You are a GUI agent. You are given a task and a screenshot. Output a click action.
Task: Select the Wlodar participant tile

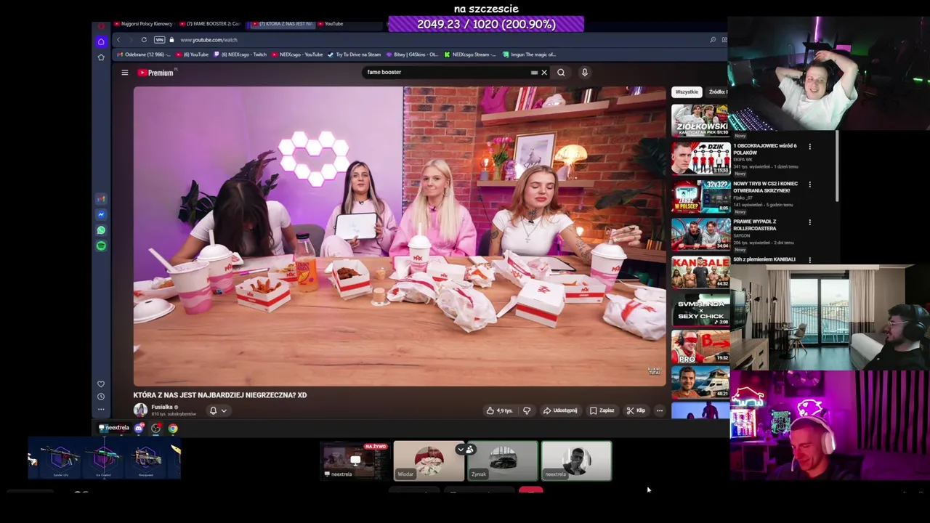[x=429, y=461]
